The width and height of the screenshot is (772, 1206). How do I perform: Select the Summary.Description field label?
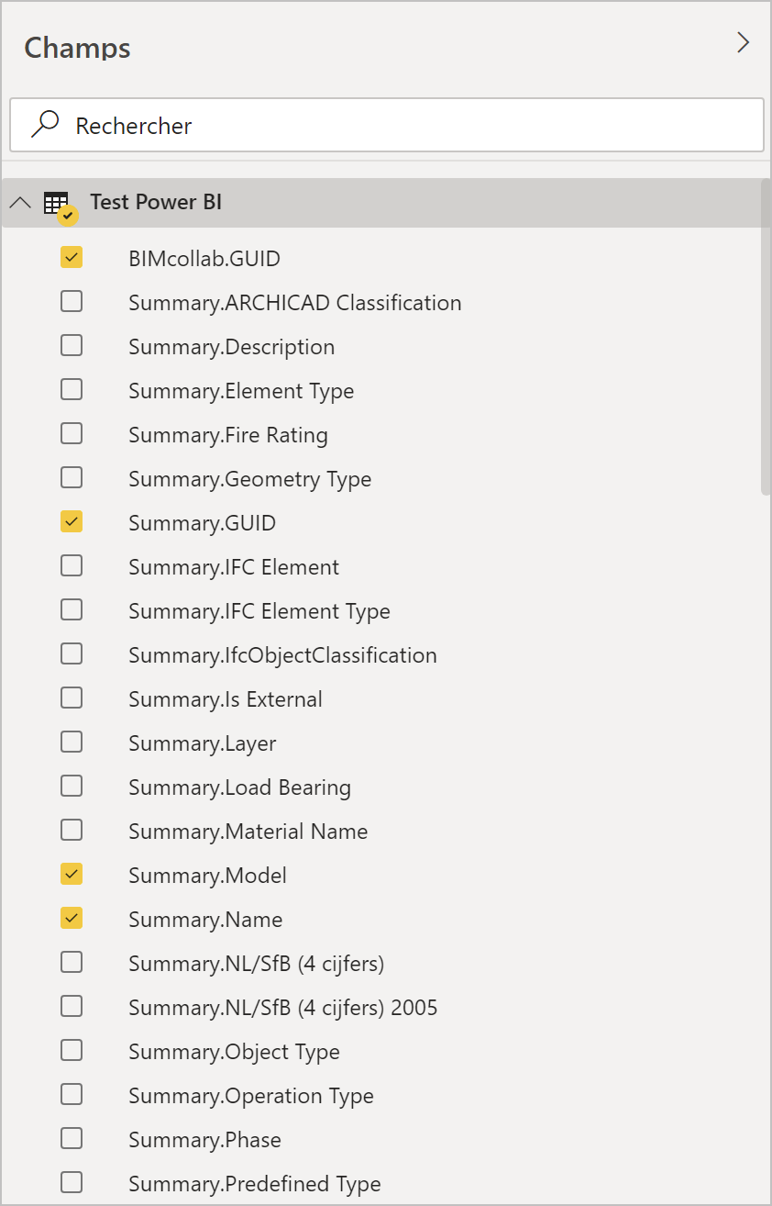pyautogui.click(x=231, y=347)
